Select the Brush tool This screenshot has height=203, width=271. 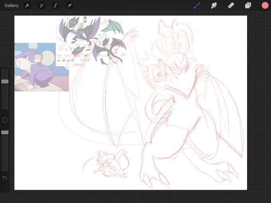(197, 6)
